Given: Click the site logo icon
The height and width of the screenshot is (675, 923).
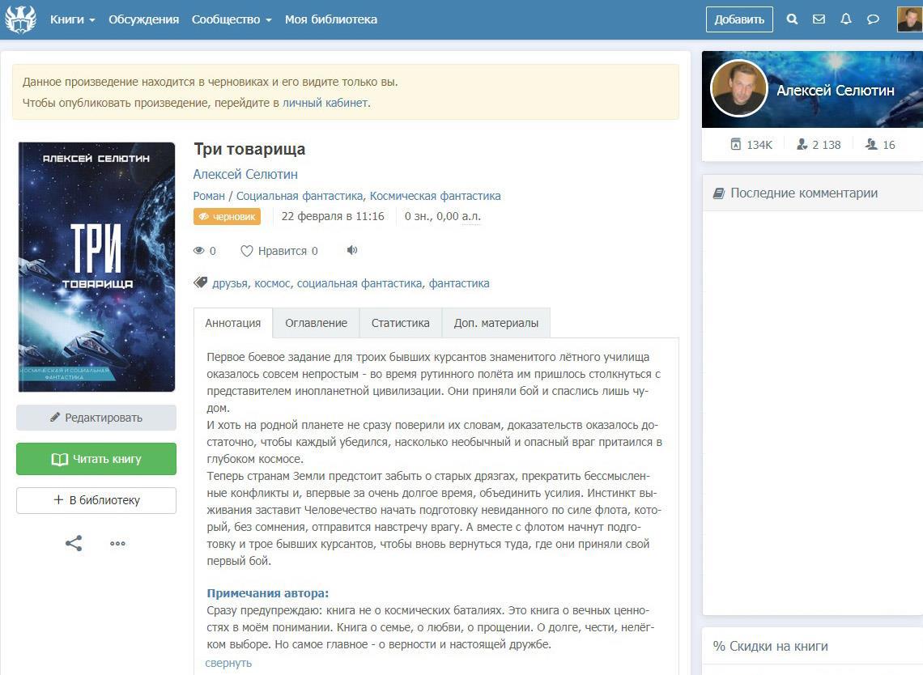Looking at the screenshot, I should tap(20, 19).
